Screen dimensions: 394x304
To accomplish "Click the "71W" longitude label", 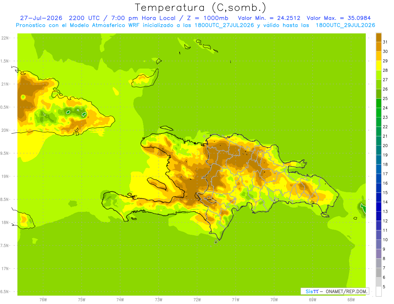I will (x=235, y=299).
